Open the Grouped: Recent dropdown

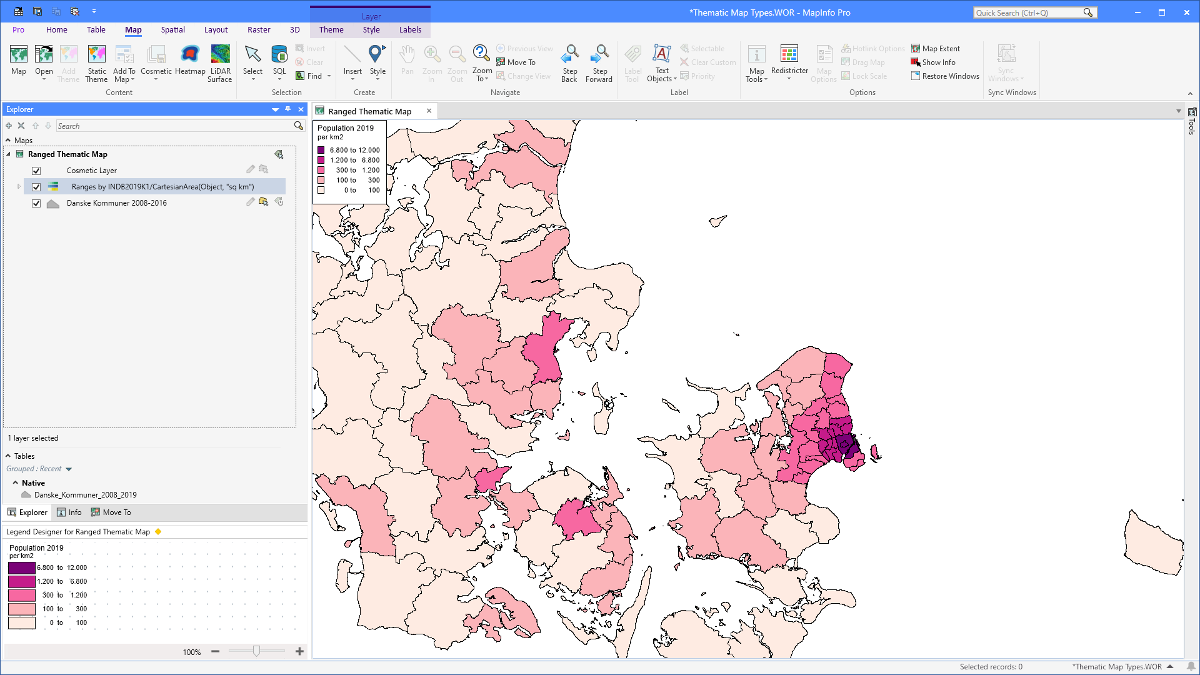(40, 468)
